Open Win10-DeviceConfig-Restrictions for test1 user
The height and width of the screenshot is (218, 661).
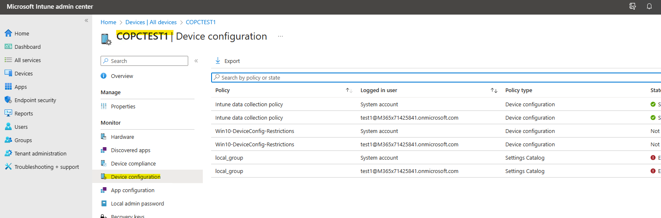[x=255, y=144]
